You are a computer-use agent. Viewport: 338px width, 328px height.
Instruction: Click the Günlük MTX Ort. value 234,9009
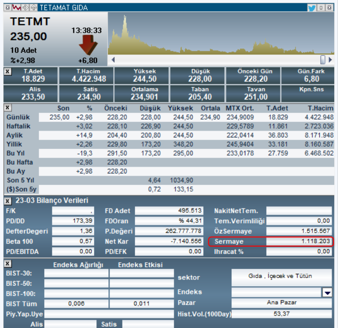pos(240,117)
